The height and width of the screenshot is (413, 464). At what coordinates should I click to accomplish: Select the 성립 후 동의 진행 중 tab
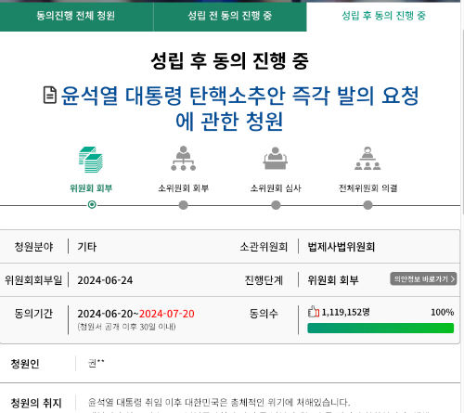pos(383,16)
